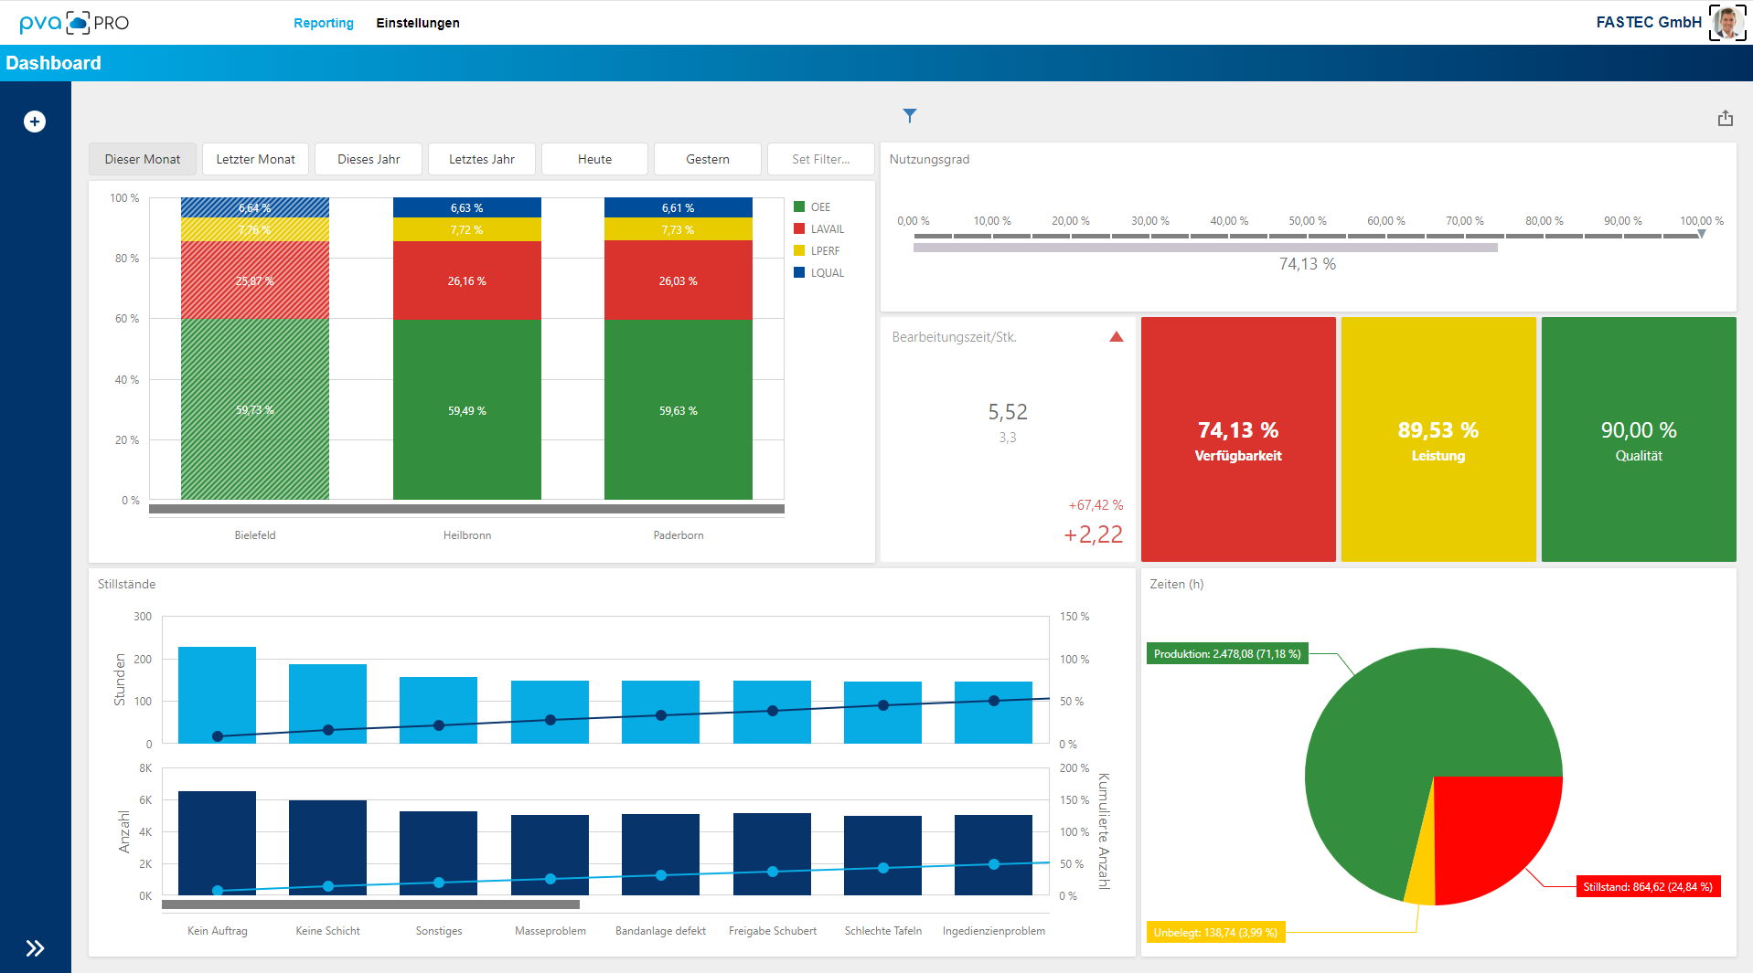Click the Stillstand: 864,62 label
Viewport: 1753px width, 973px height.
1648,887
